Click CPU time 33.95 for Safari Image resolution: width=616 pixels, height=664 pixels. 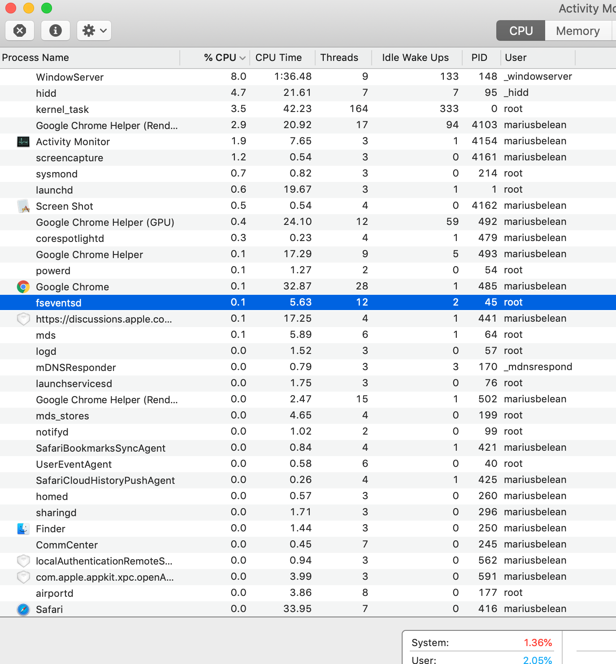[298, 608]
